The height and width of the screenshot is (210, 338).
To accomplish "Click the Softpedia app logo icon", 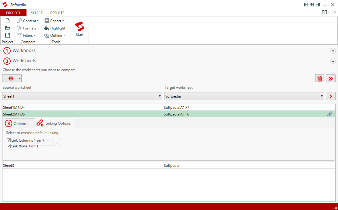I will [5, 5].
